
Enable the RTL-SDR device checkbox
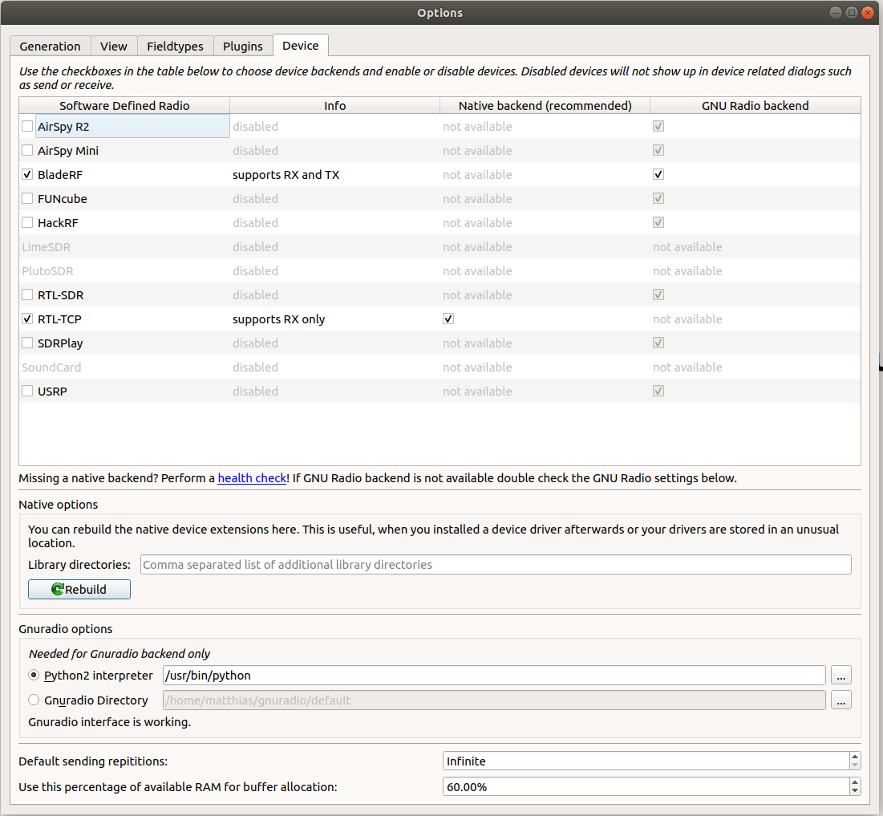pos(27,294)
